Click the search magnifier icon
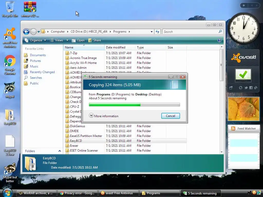This screenshot has height=197, width=263. [x=220, y=31]
